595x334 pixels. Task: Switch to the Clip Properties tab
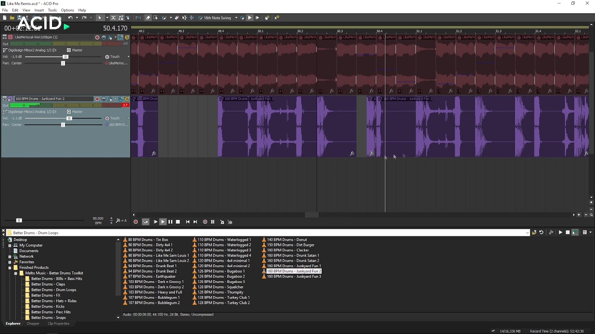point(59,323)
